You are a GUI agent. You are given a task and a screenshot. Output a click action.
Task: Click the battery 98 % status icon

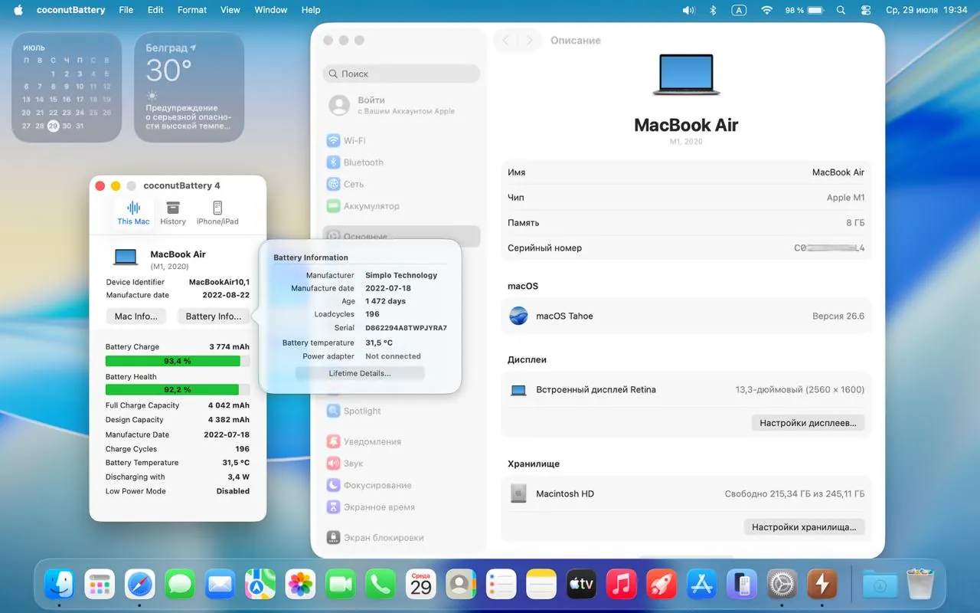[x=804, y=10]
